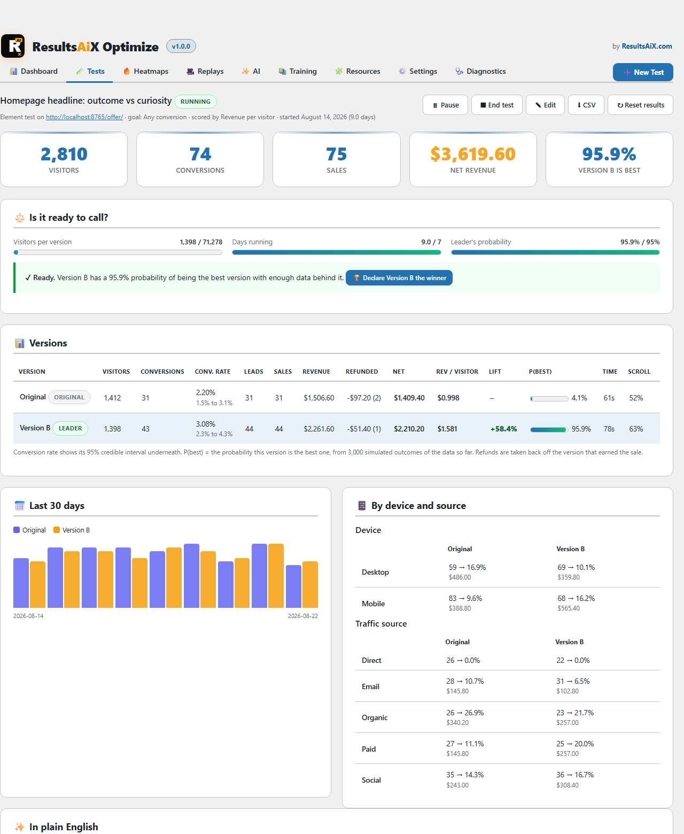Click the Visitors per version progress bar

point(118,252)
